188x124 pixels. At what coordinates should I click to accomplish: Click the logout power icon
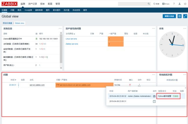coord(185,4)
